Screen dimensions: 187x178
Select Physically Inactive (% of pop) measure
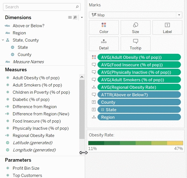[x=41, y=128]
